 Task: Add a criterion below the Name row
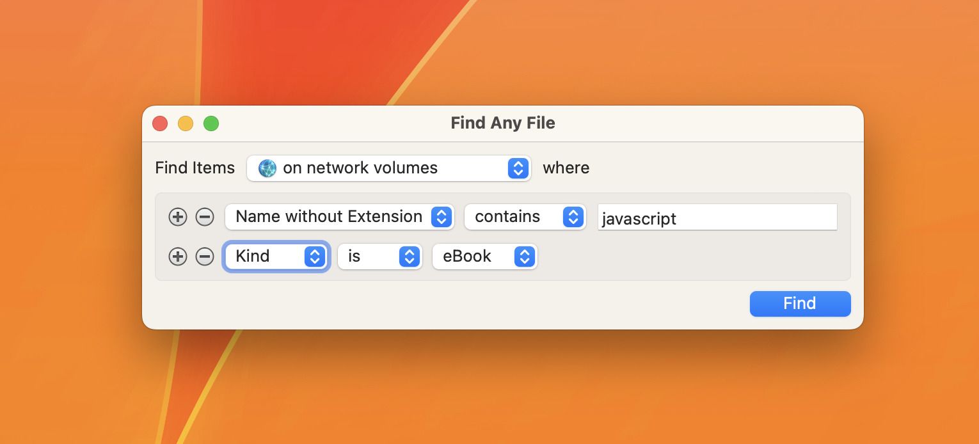(x=177, y=217)
